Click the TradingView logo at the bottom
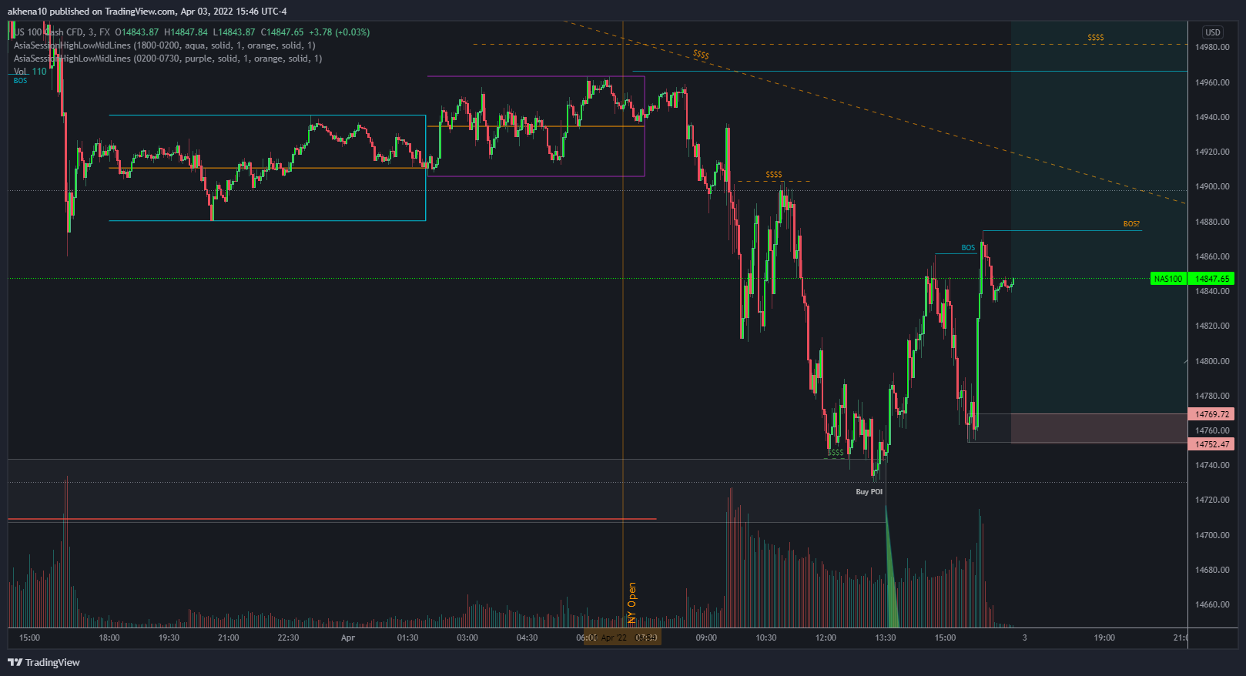The width and height of the screenshot is (1246, 676). 44,662
